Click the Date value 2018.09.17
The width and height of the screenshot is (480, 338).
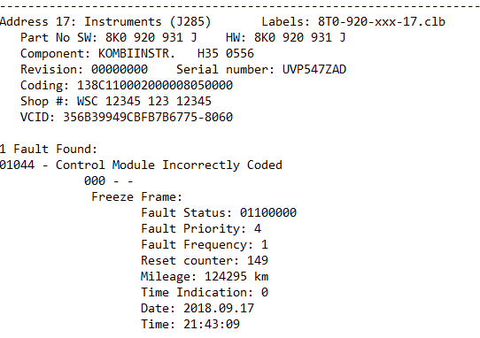[219, 308]
